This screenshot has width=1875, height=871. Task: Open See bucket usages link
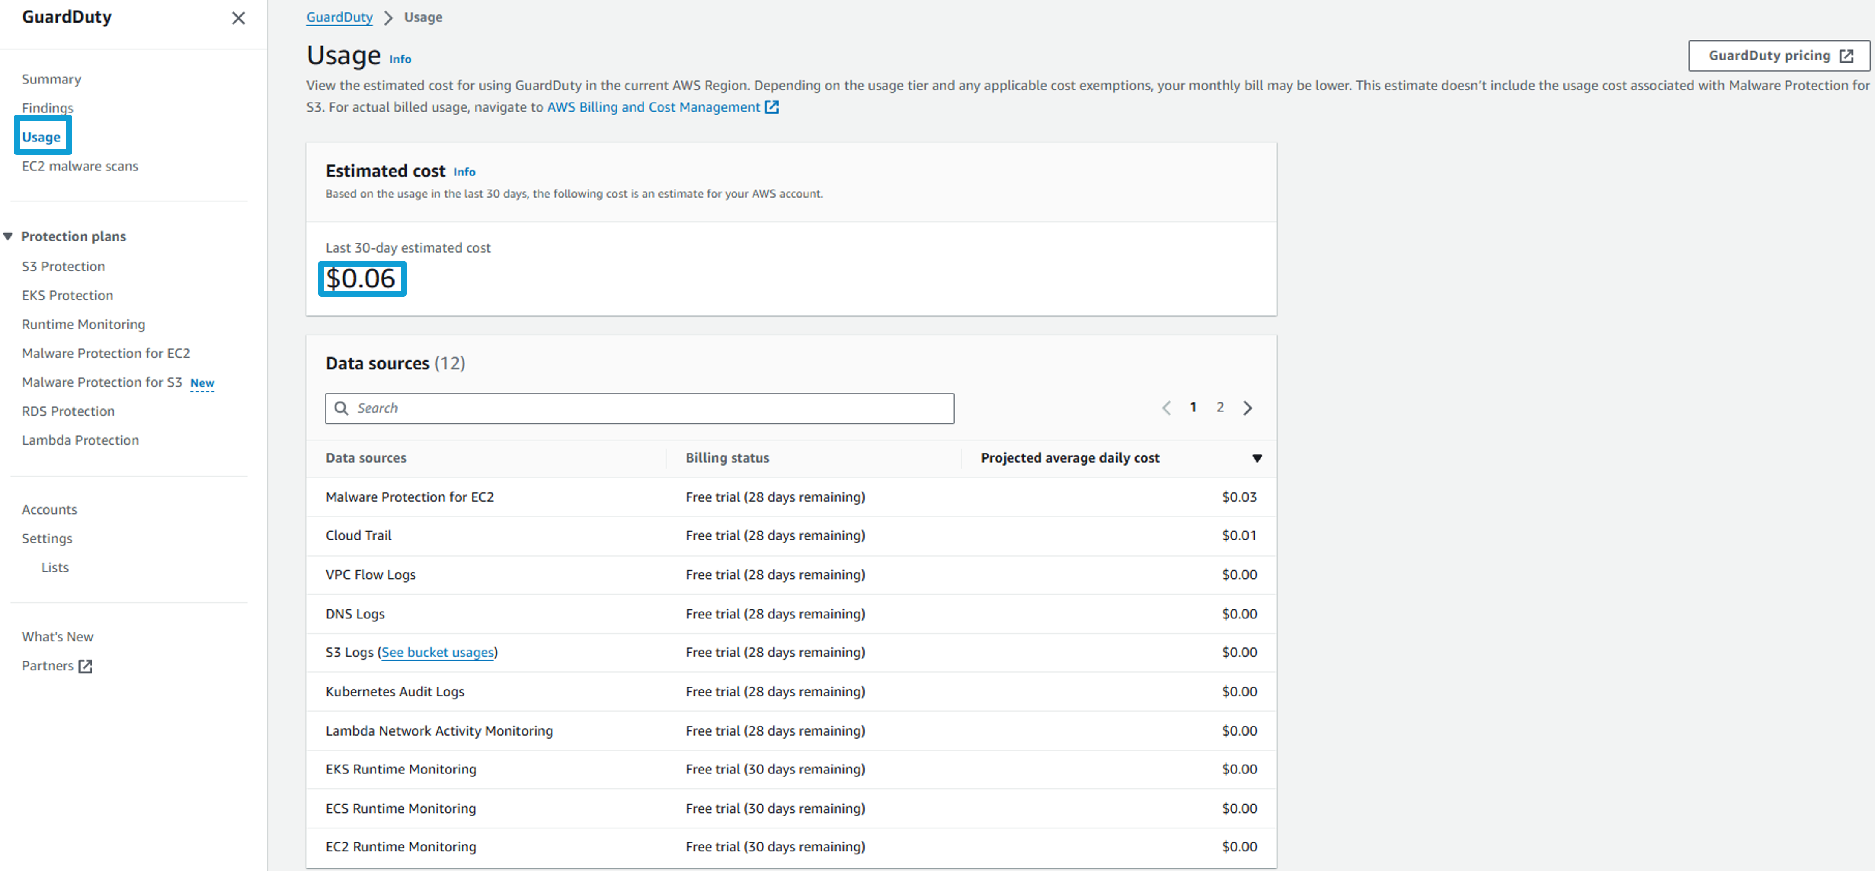tap(438, 653)
